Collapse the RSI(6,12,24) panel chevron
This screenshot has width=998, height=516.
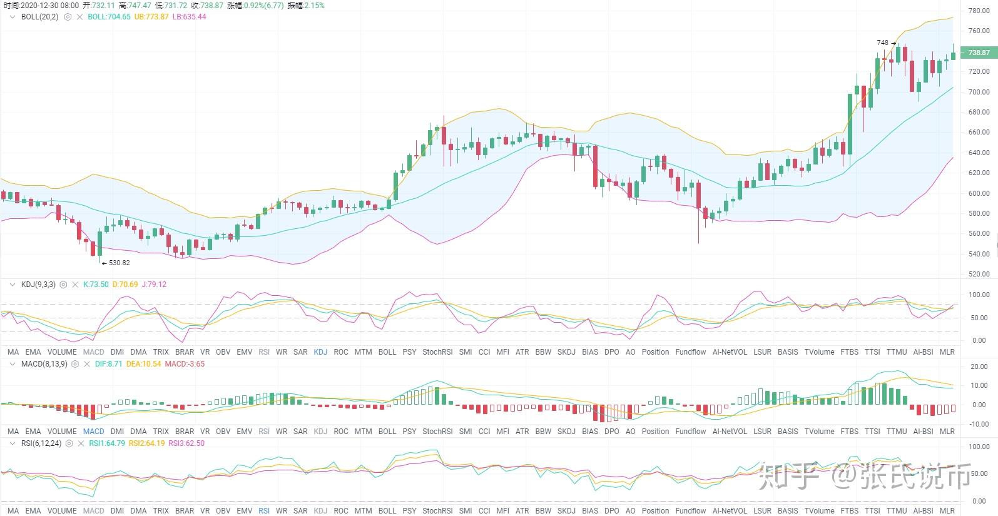coord(12,443)
